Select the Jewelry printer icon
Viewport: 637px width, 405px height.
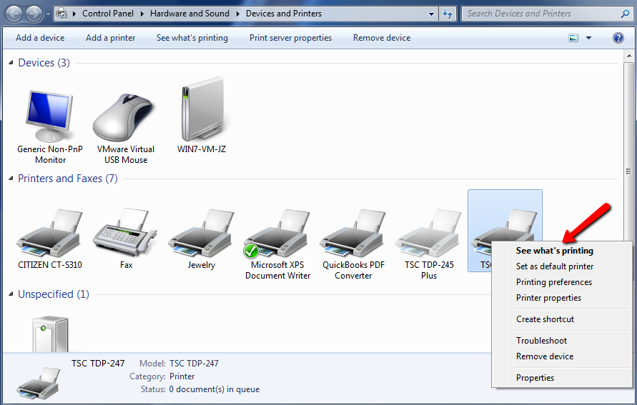[x=201, y=239]
